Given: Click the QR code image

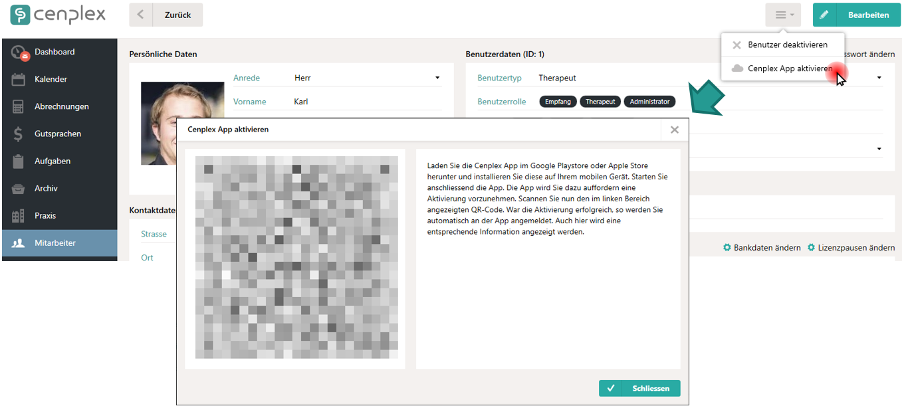Looking at the screenshot, I should (x=296, y=257).
